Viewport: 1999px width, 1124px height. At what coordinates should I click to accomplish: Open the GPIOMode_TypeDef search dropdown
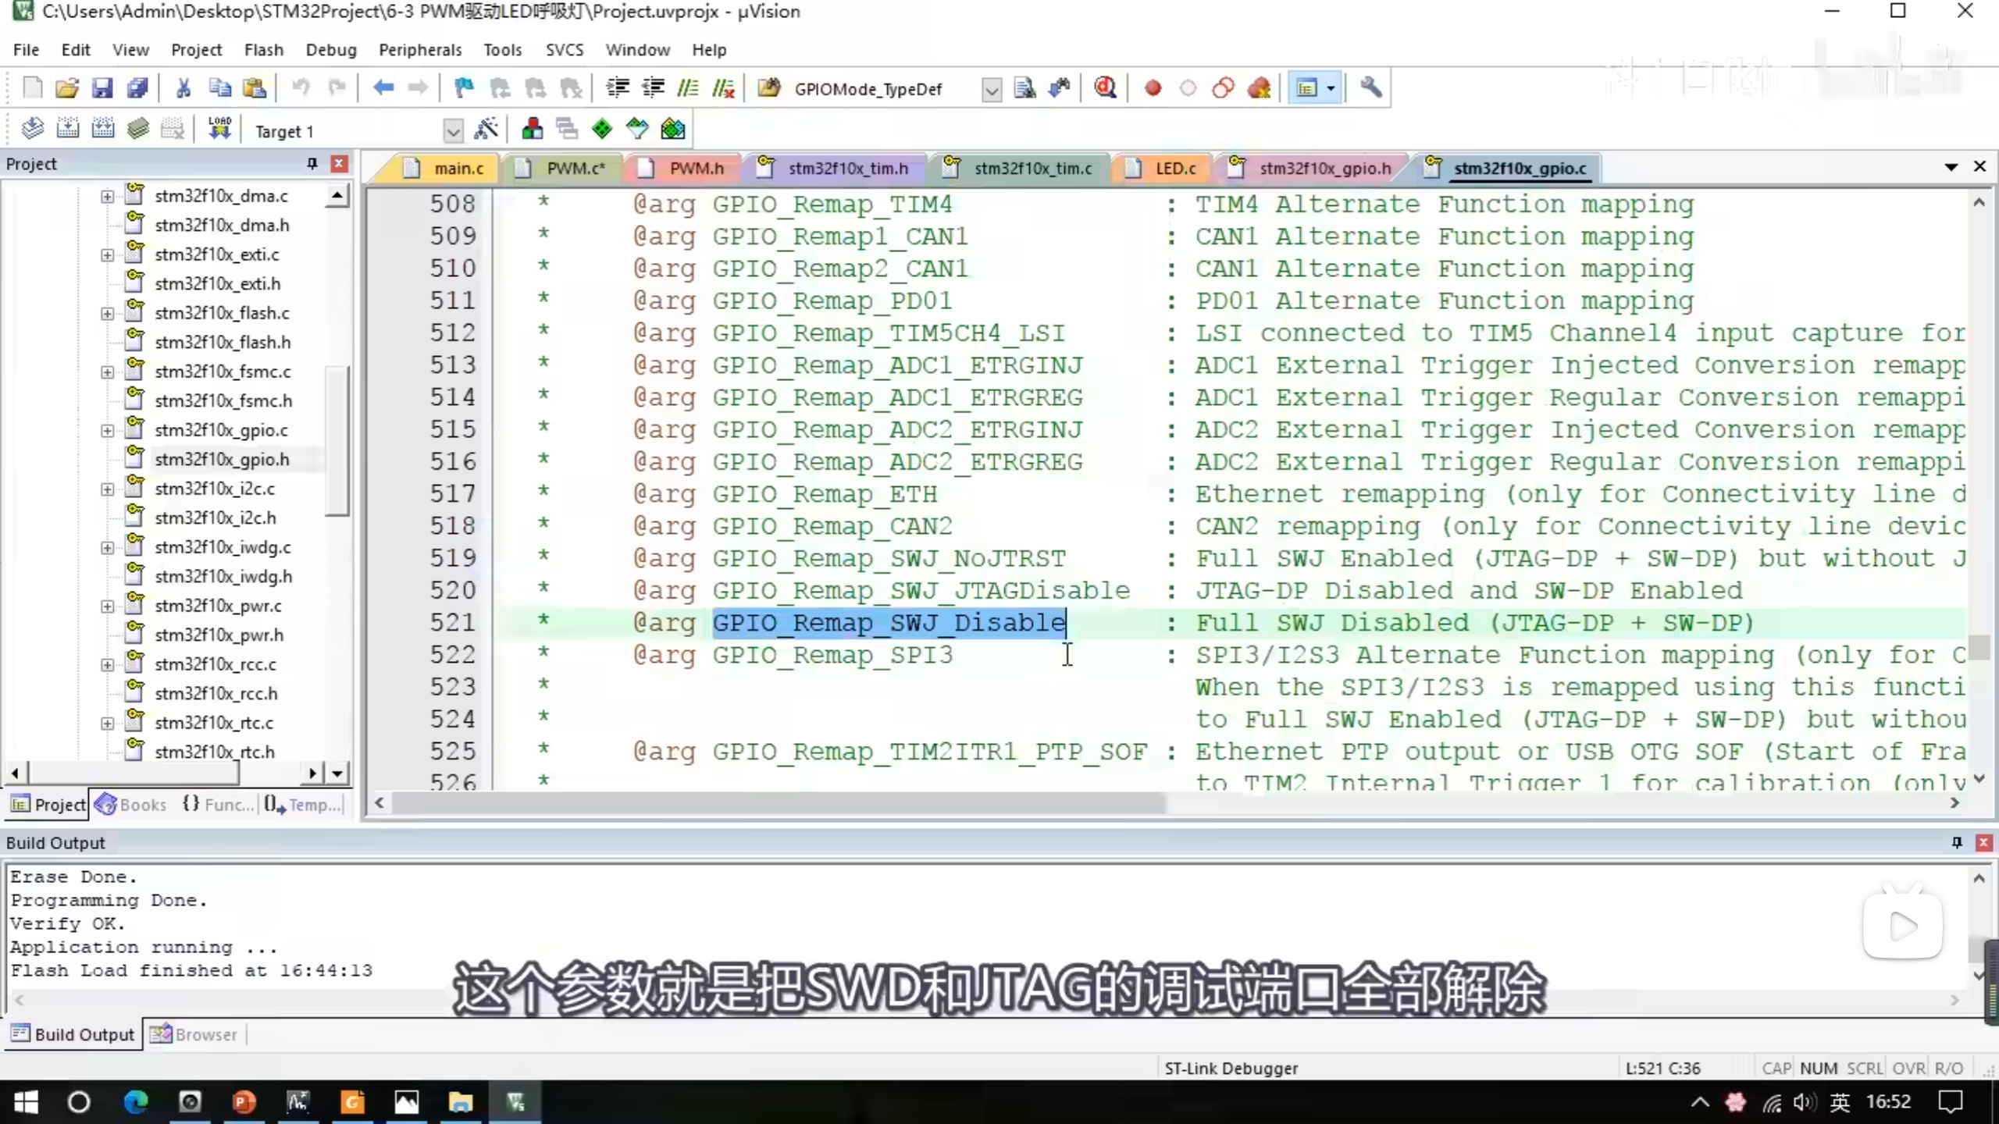[x=991, y=89]
